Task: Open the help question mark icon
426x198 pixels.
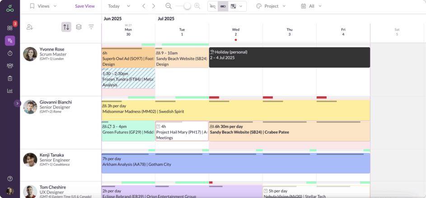Action: tap(10, 179)
